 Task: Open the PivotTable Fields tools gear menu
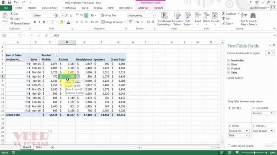point(270,53)
